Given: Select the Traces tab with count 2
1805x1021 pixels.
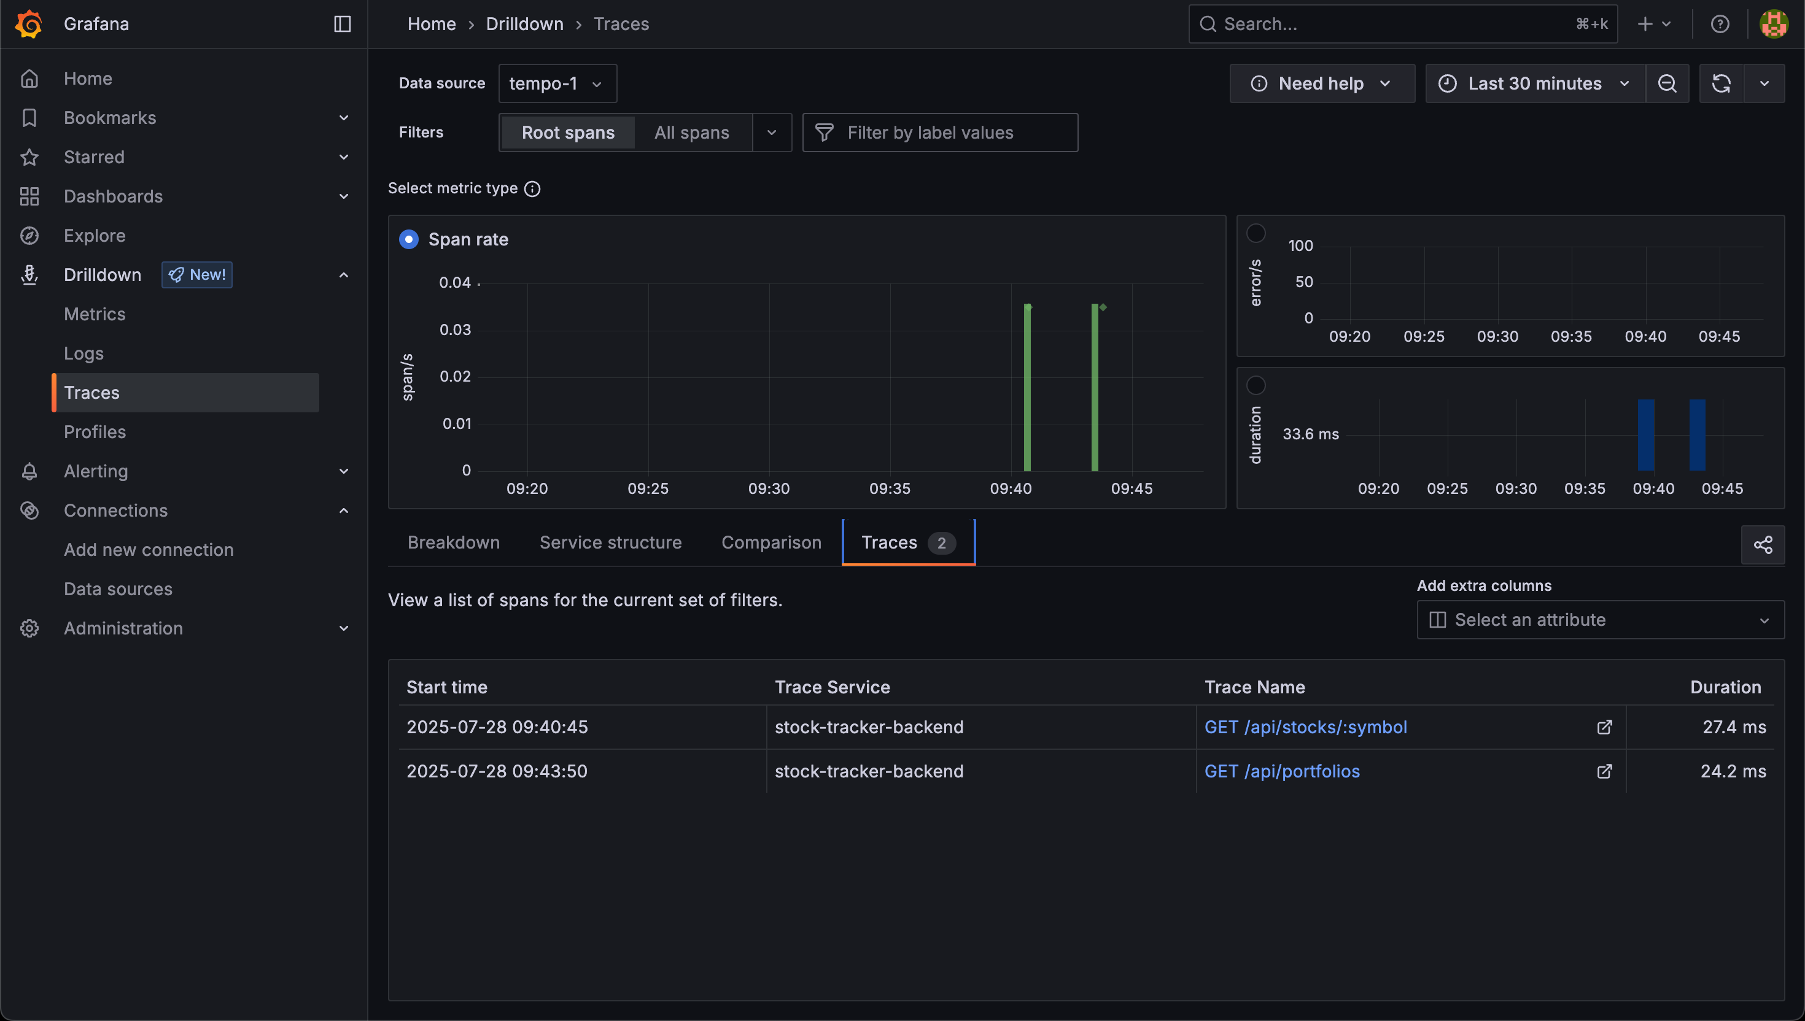Looking at the screenshot, I should (908, 543).
